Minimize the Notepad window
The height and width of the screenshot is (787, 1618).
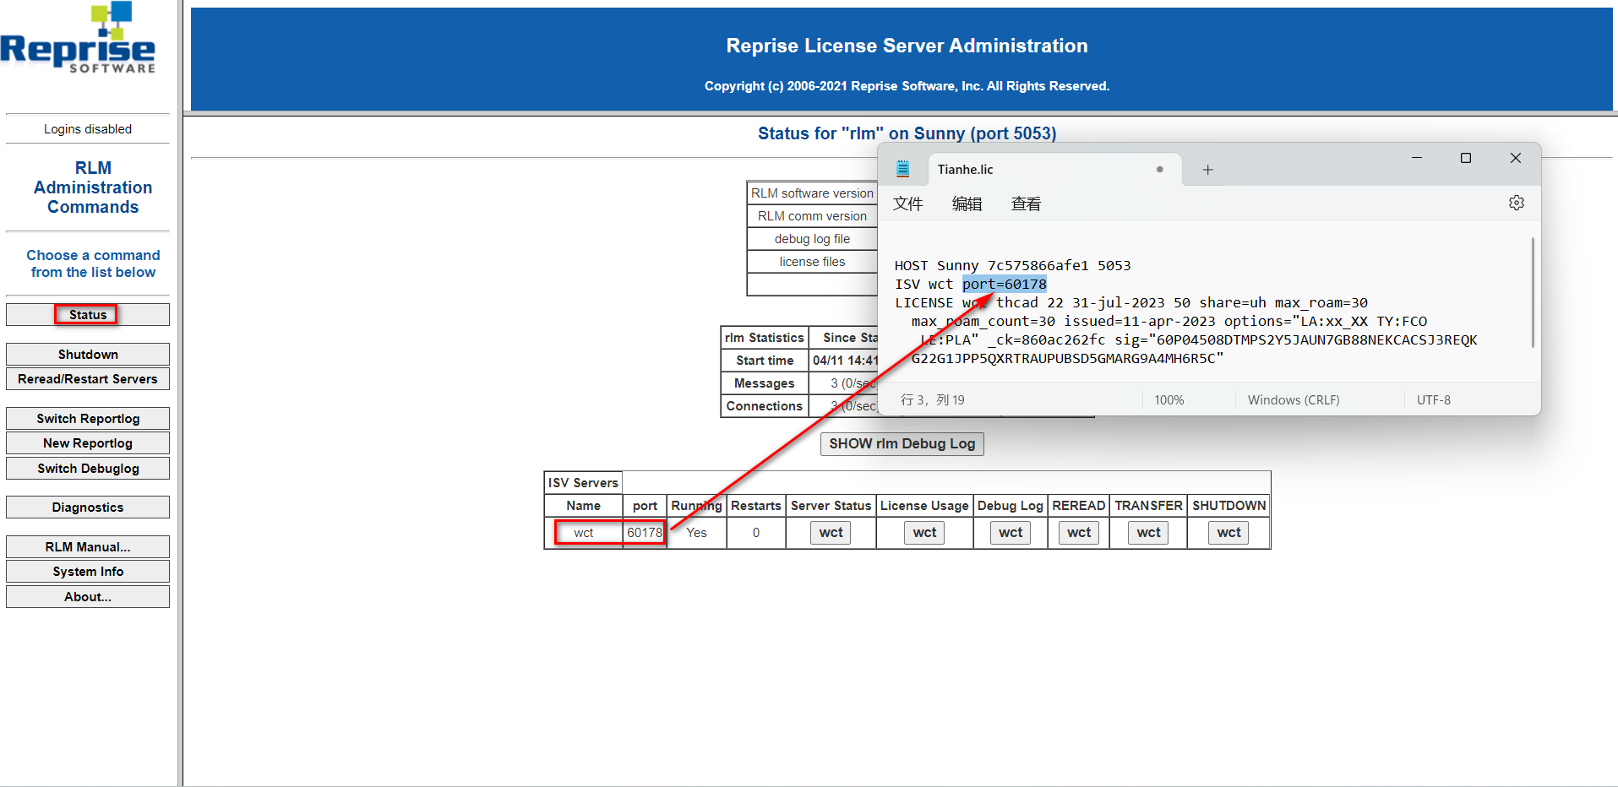(1417, 158)
